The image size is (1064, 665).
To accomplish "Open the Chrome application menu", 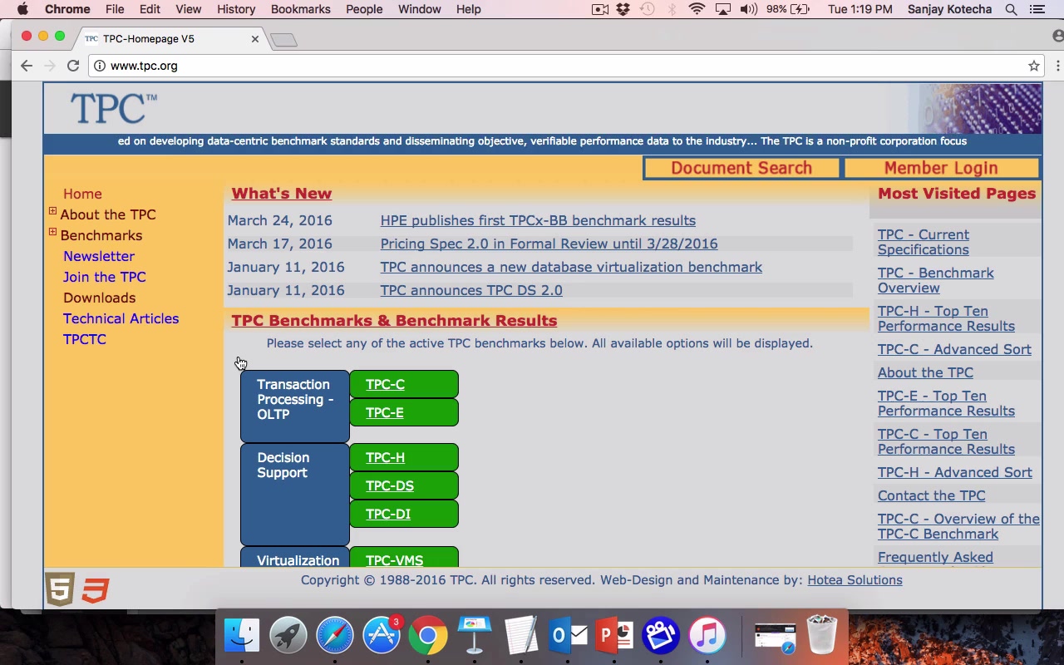I will (x=67, y=9).
